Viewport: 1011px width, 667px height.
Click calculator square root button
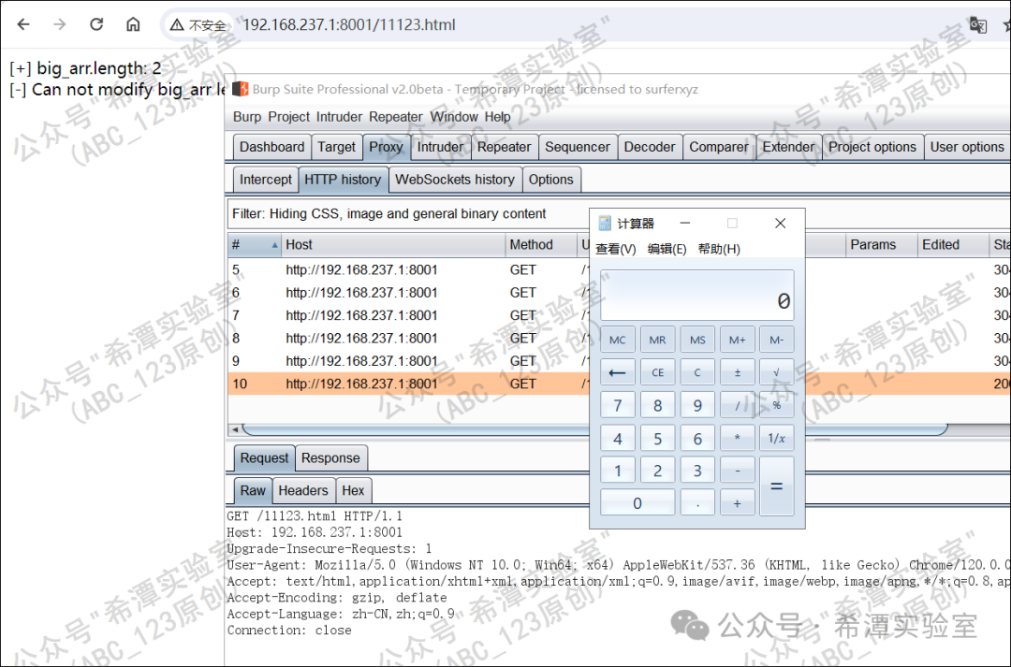[776, 372]
